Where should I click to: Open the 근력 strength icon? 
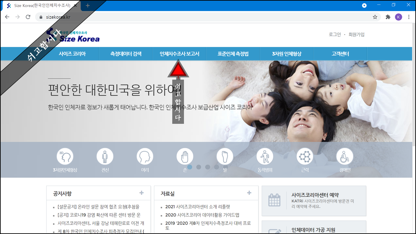coord(305,156)
